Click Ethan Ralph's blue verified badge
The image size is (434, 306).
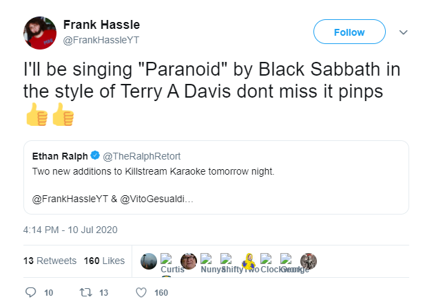[95, 155]
